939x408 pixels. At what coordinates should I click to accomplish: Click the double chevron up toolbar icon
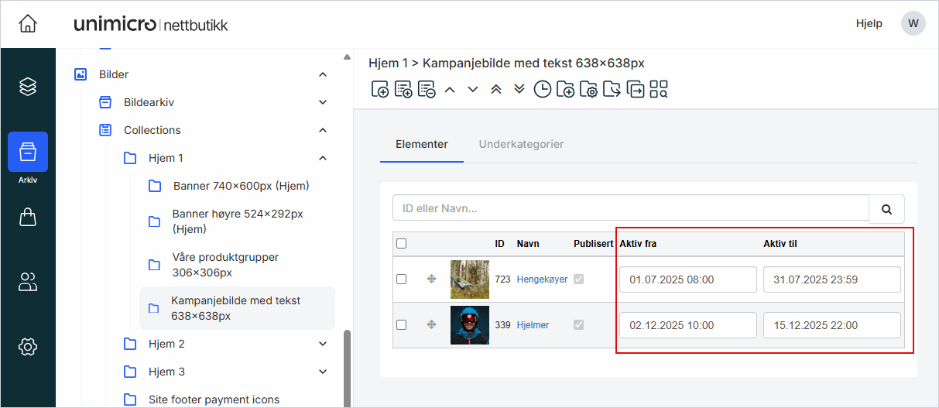pos(496,90)
